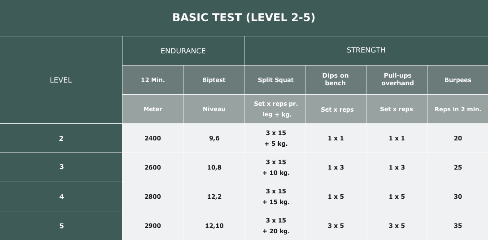Select the 12 Min. column header
The height and width of the screenshot is (240, 488).
coord(152,80)
